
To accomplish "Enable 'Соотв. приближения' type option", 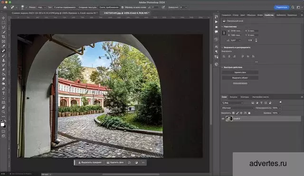I will pyautogui.click(x=109, y=8).
